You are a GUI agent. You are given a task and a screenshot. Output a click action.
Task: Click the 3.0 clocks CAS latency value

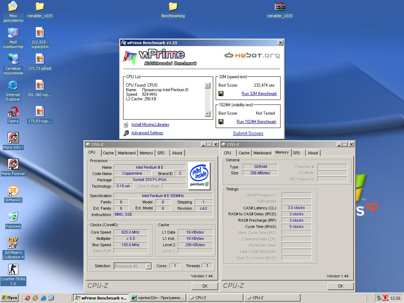pos(296,208)
